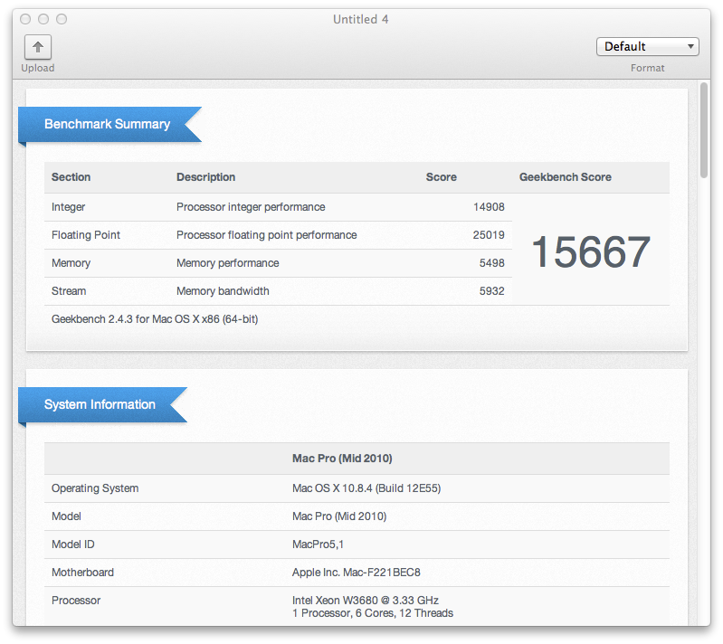Click the Model ID label

tap(73, 545)
